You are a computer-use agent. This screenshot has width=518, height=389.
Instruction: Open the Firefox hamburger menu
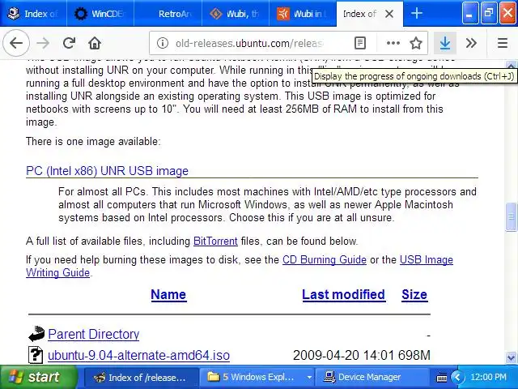(503, 43)
